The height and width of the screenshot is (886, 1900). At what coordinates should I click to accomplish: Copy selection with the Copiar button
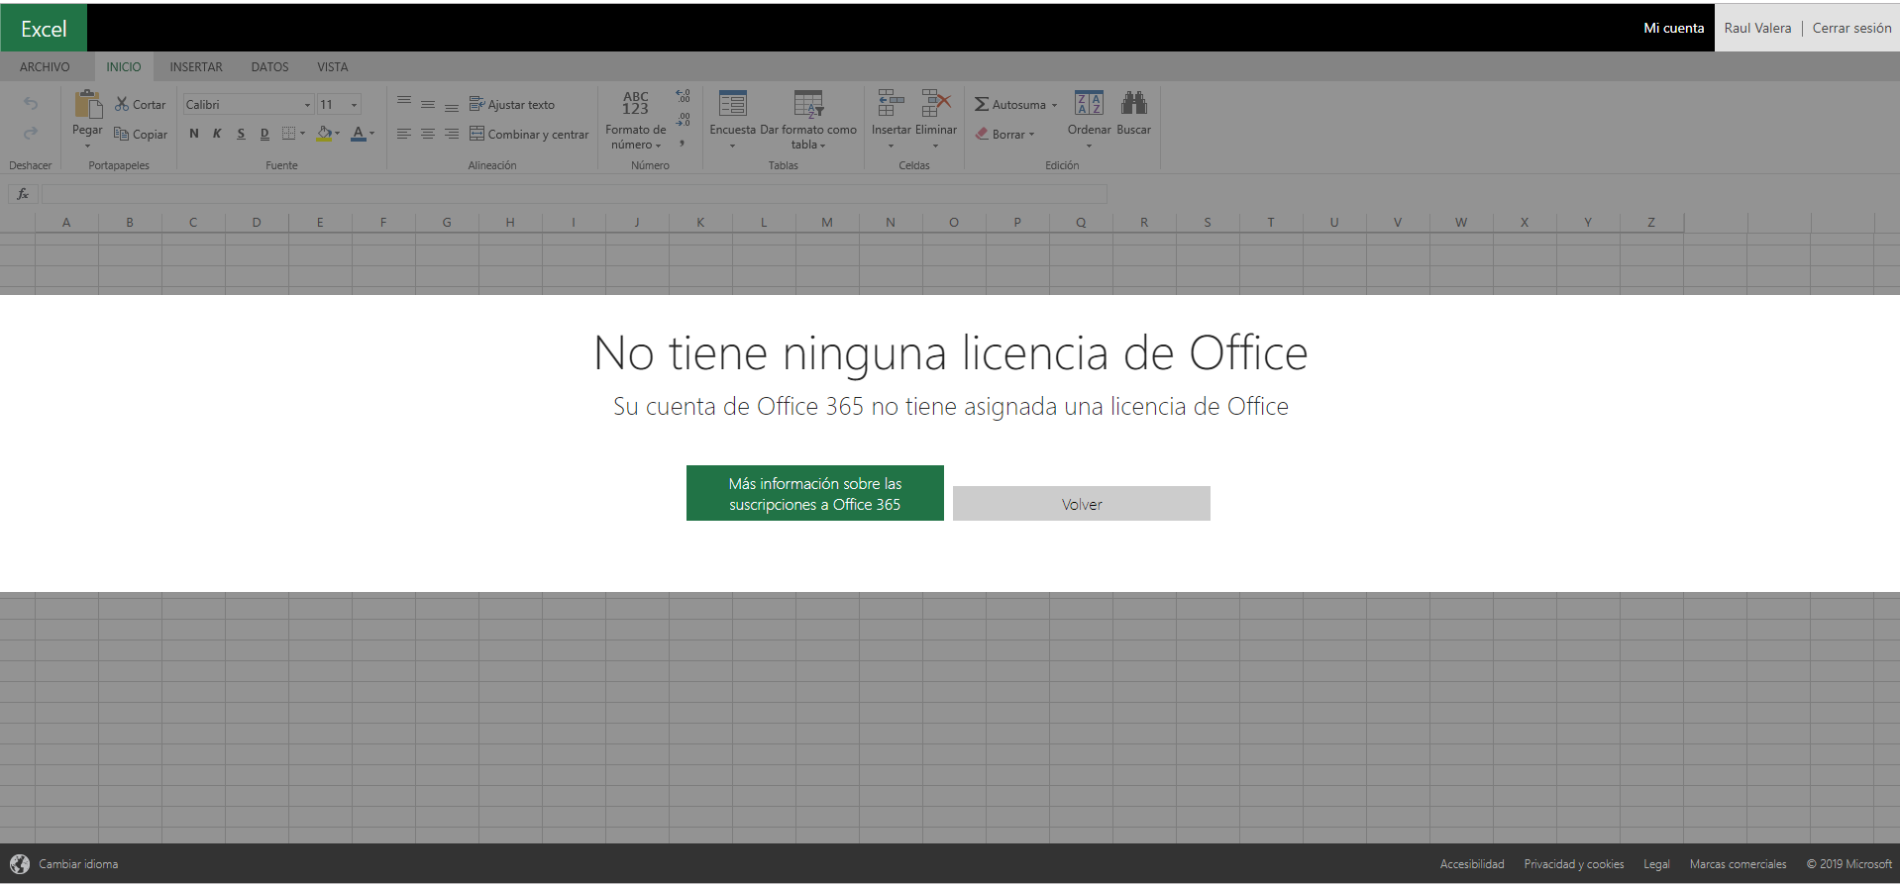click(x=141, y=134)
